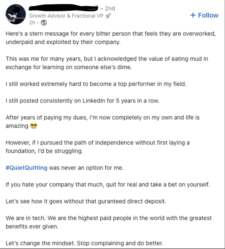Click the 2nd connection degree badge
This screenshot has width=225, height=249.
110,8
